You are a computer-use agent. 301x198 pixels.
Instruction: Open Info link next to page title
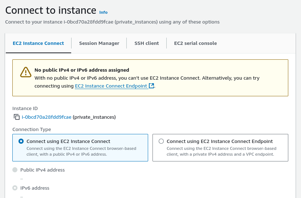tap(103, 12)
